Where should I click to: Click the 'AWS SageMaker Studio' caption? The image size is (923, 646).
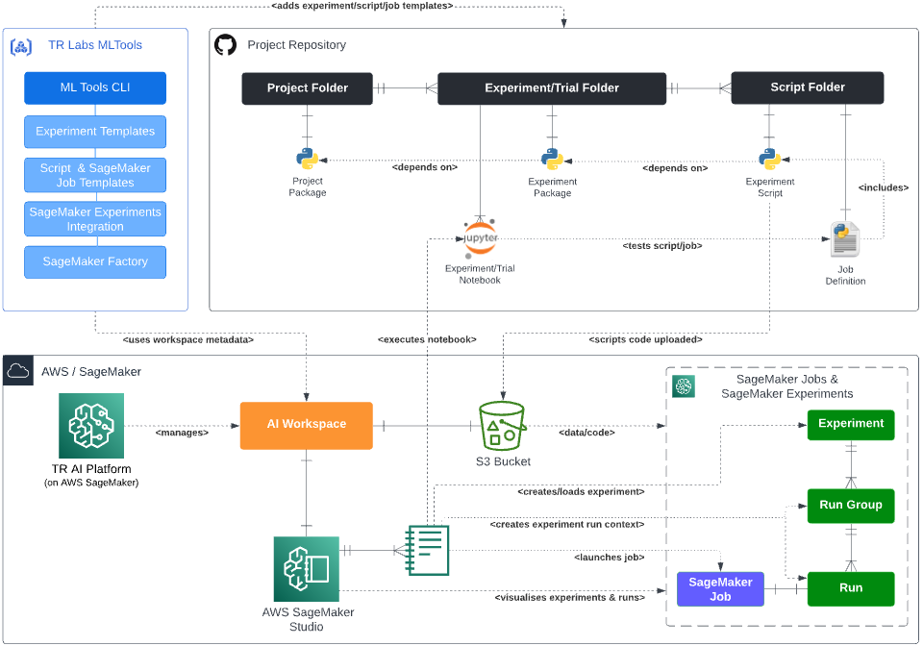pyautogui.click(x=308, y=619)
